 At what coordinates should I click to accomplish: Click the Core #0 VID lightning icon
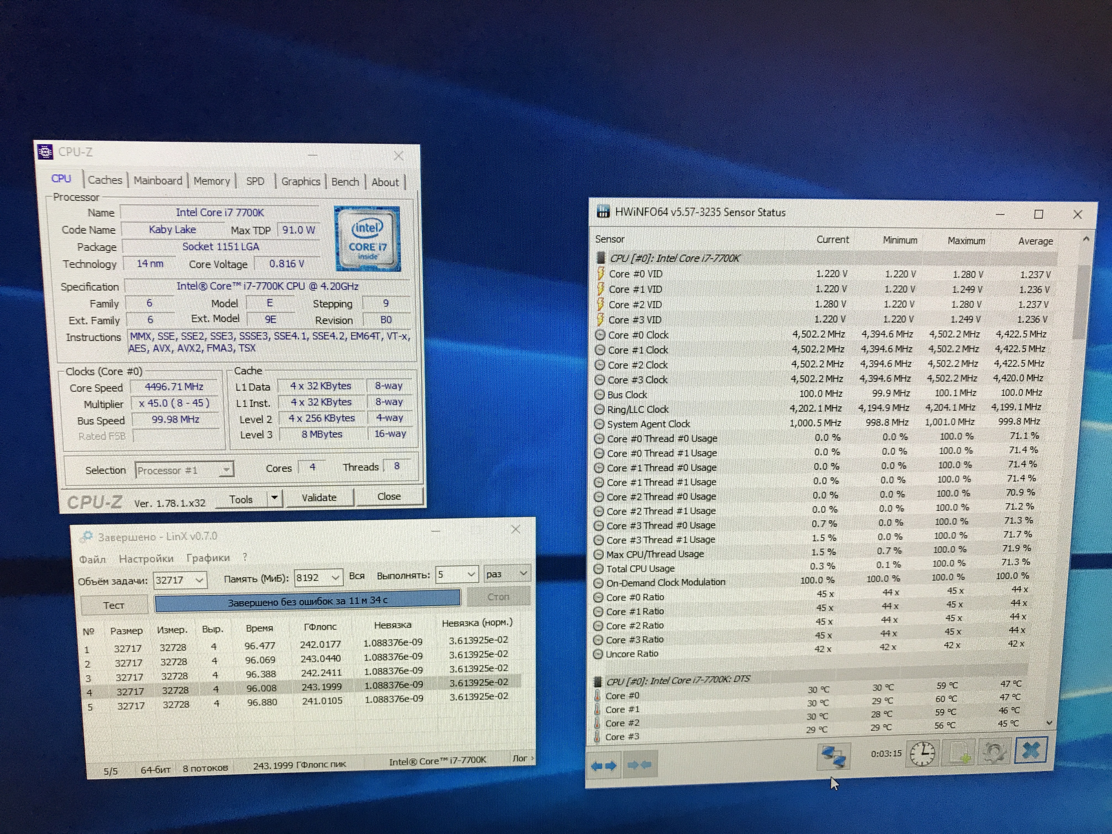[x=600, y=274]
